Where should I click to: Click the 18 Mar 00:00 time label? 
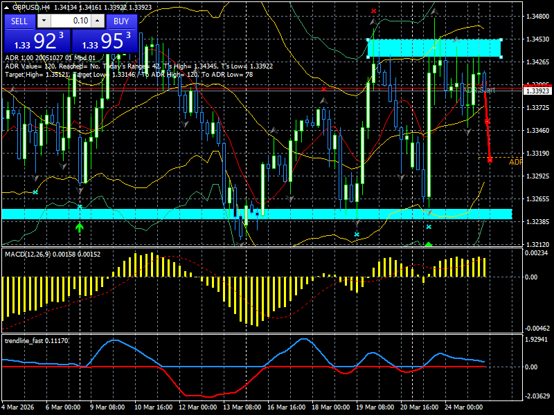pyautogui.click(x=331, y=407)
